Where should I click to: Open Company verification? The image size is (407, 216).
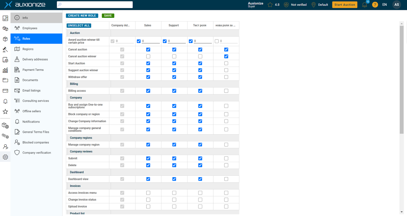click(x=36, y=153)
